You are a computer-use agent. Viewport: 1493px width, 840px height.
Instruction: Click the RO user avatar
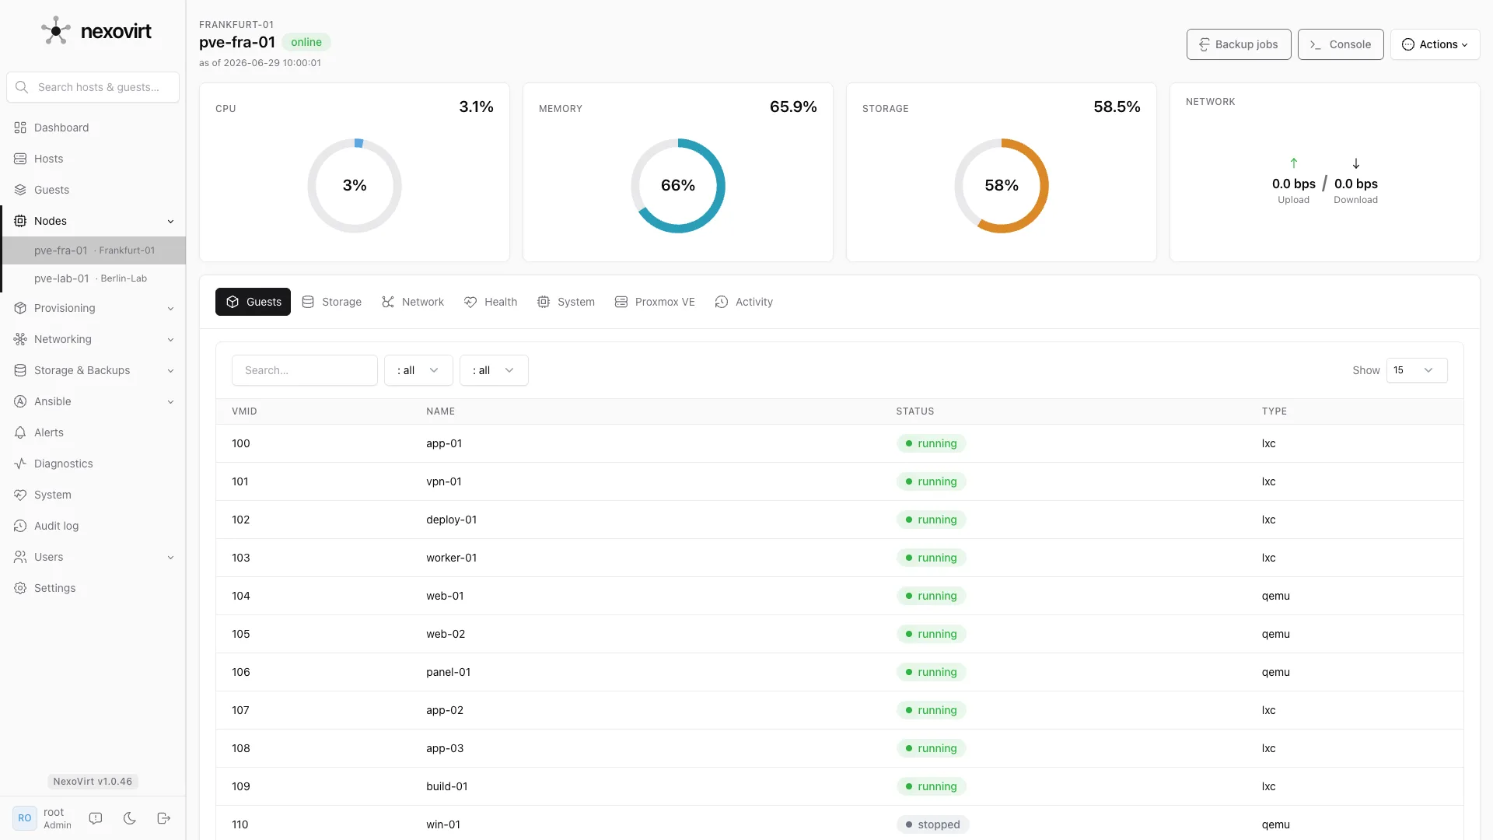[x=25, y=818]
